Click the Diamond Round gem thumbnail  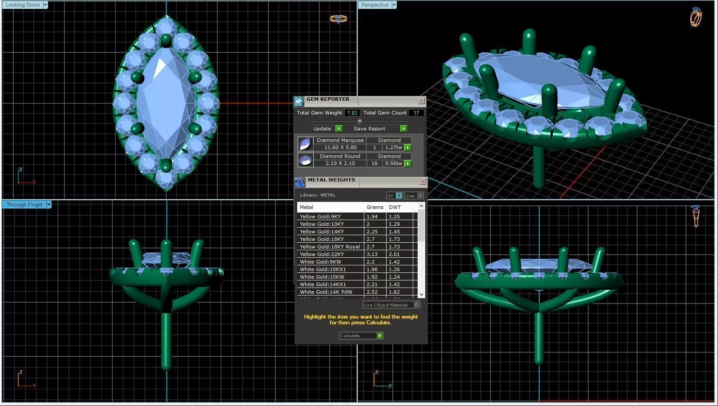click(305, 160)
